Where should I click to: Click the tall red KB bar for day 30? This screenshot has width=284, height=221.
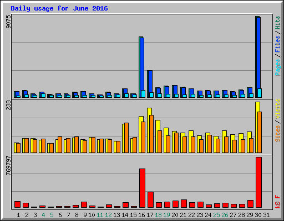click(258, 182)
